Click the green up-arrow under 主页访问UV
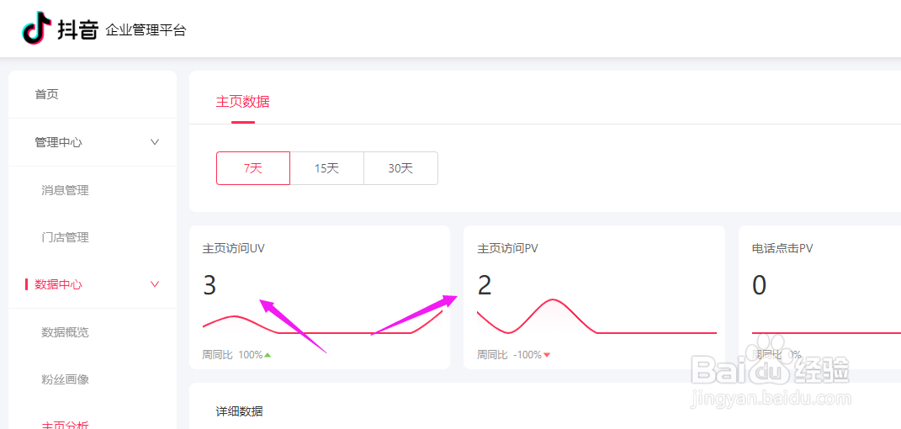The height and width of the screenshot is (429, 901). pos(268,355)
